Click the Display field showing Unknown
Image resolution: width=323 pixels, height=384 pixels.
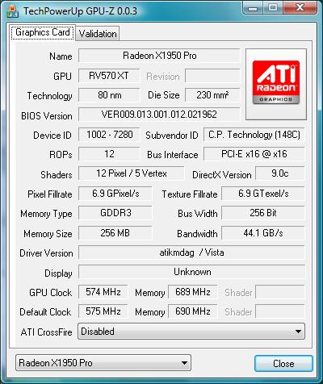click(191, 272)
